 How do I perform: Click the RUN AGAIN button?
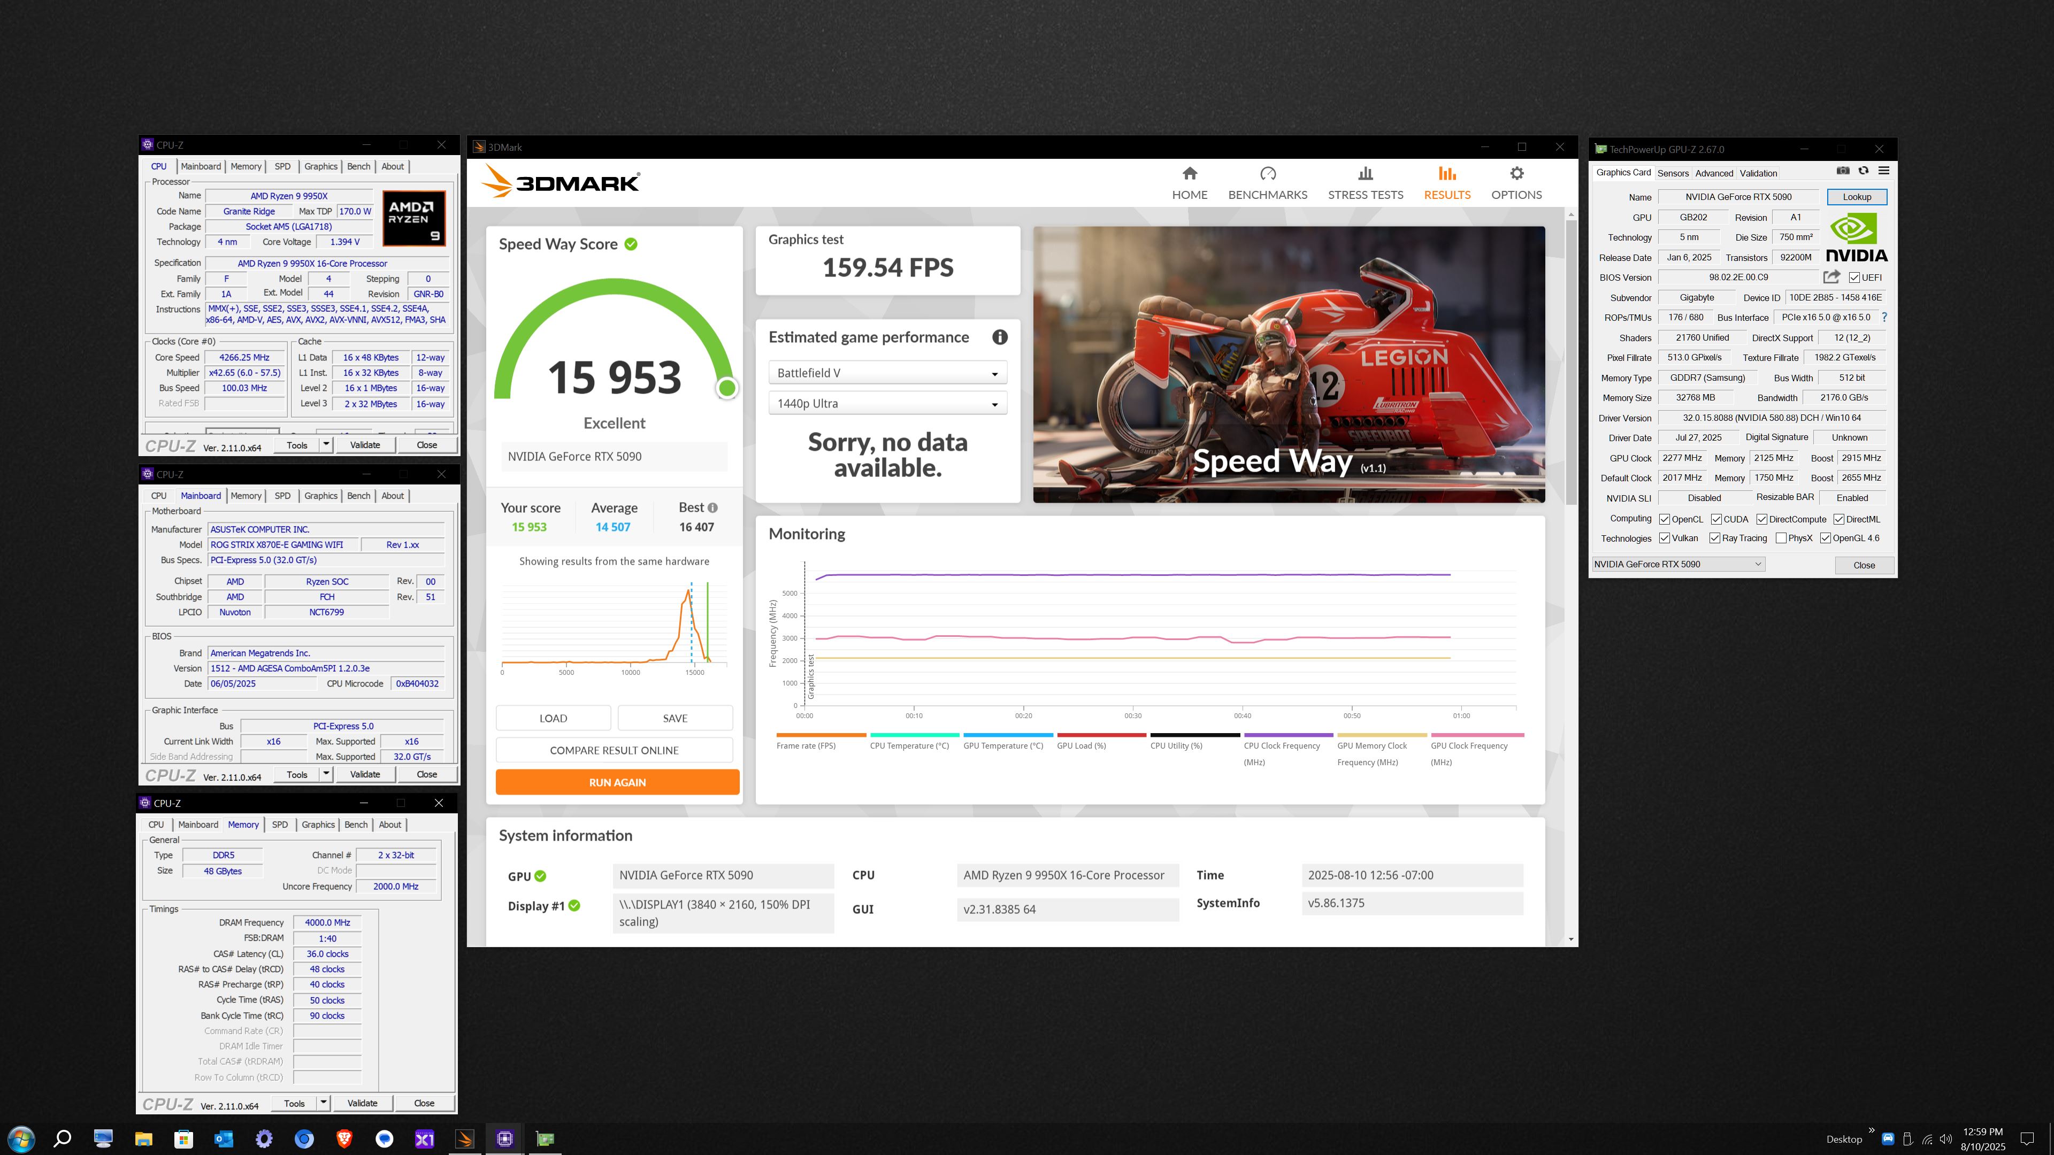click(x=617, y=782)
